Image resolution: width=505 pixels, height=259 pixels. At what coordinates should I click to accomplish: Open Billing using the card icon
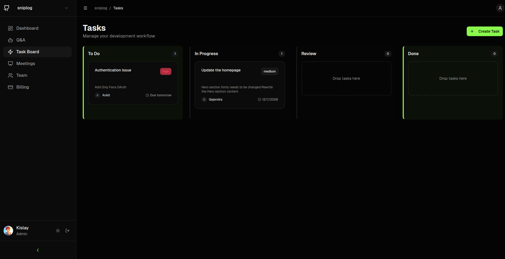[x=11, y=87]
